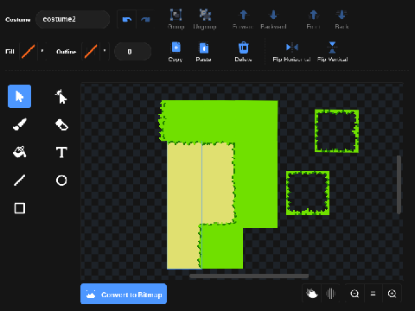Choose the Text tool

coord(61,152)
